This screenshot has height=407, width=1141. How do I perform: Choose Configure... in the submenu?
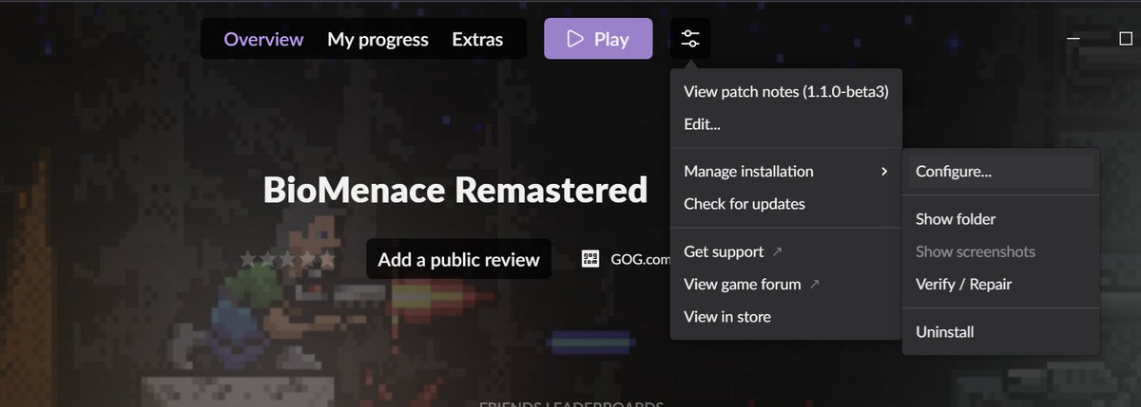(1000, 172)
